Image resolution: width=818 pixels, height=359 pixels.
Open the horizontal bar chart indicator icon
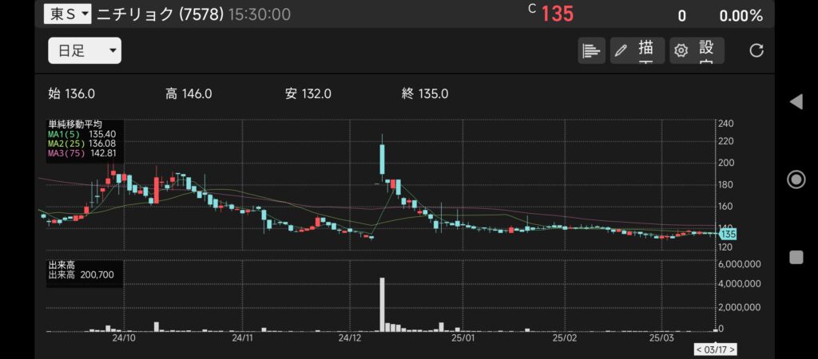click(x=591, y=51)
